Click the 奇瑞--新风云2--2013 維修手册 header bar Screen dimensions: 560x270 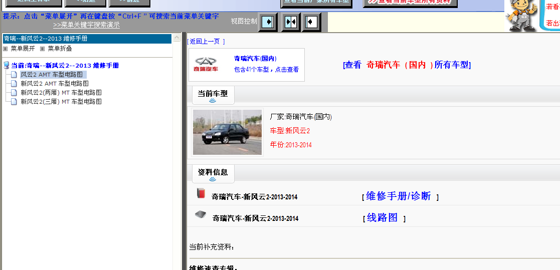coord(87,39)
